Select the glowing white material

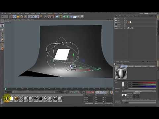(11, 99)
